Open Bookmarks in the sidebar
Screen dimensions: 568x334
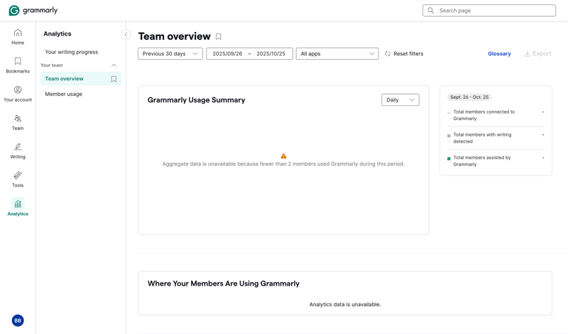[x=17, y=65]
